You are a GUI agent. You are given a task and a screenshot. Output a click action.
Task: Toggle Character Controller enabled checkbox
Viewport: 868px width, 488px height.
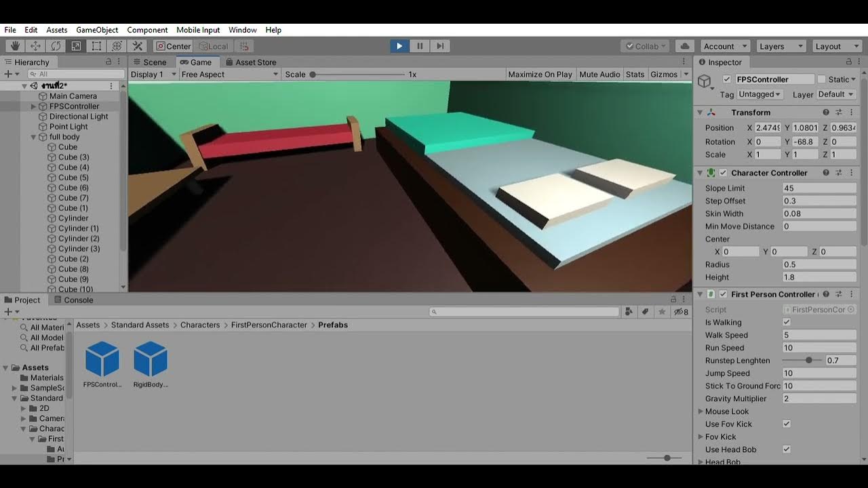(723, 173)
